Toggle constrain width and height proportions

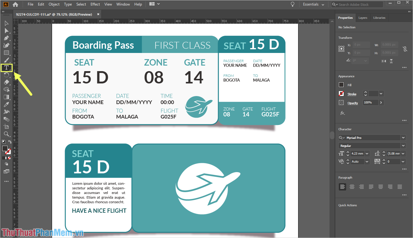[x=405, y=49]
